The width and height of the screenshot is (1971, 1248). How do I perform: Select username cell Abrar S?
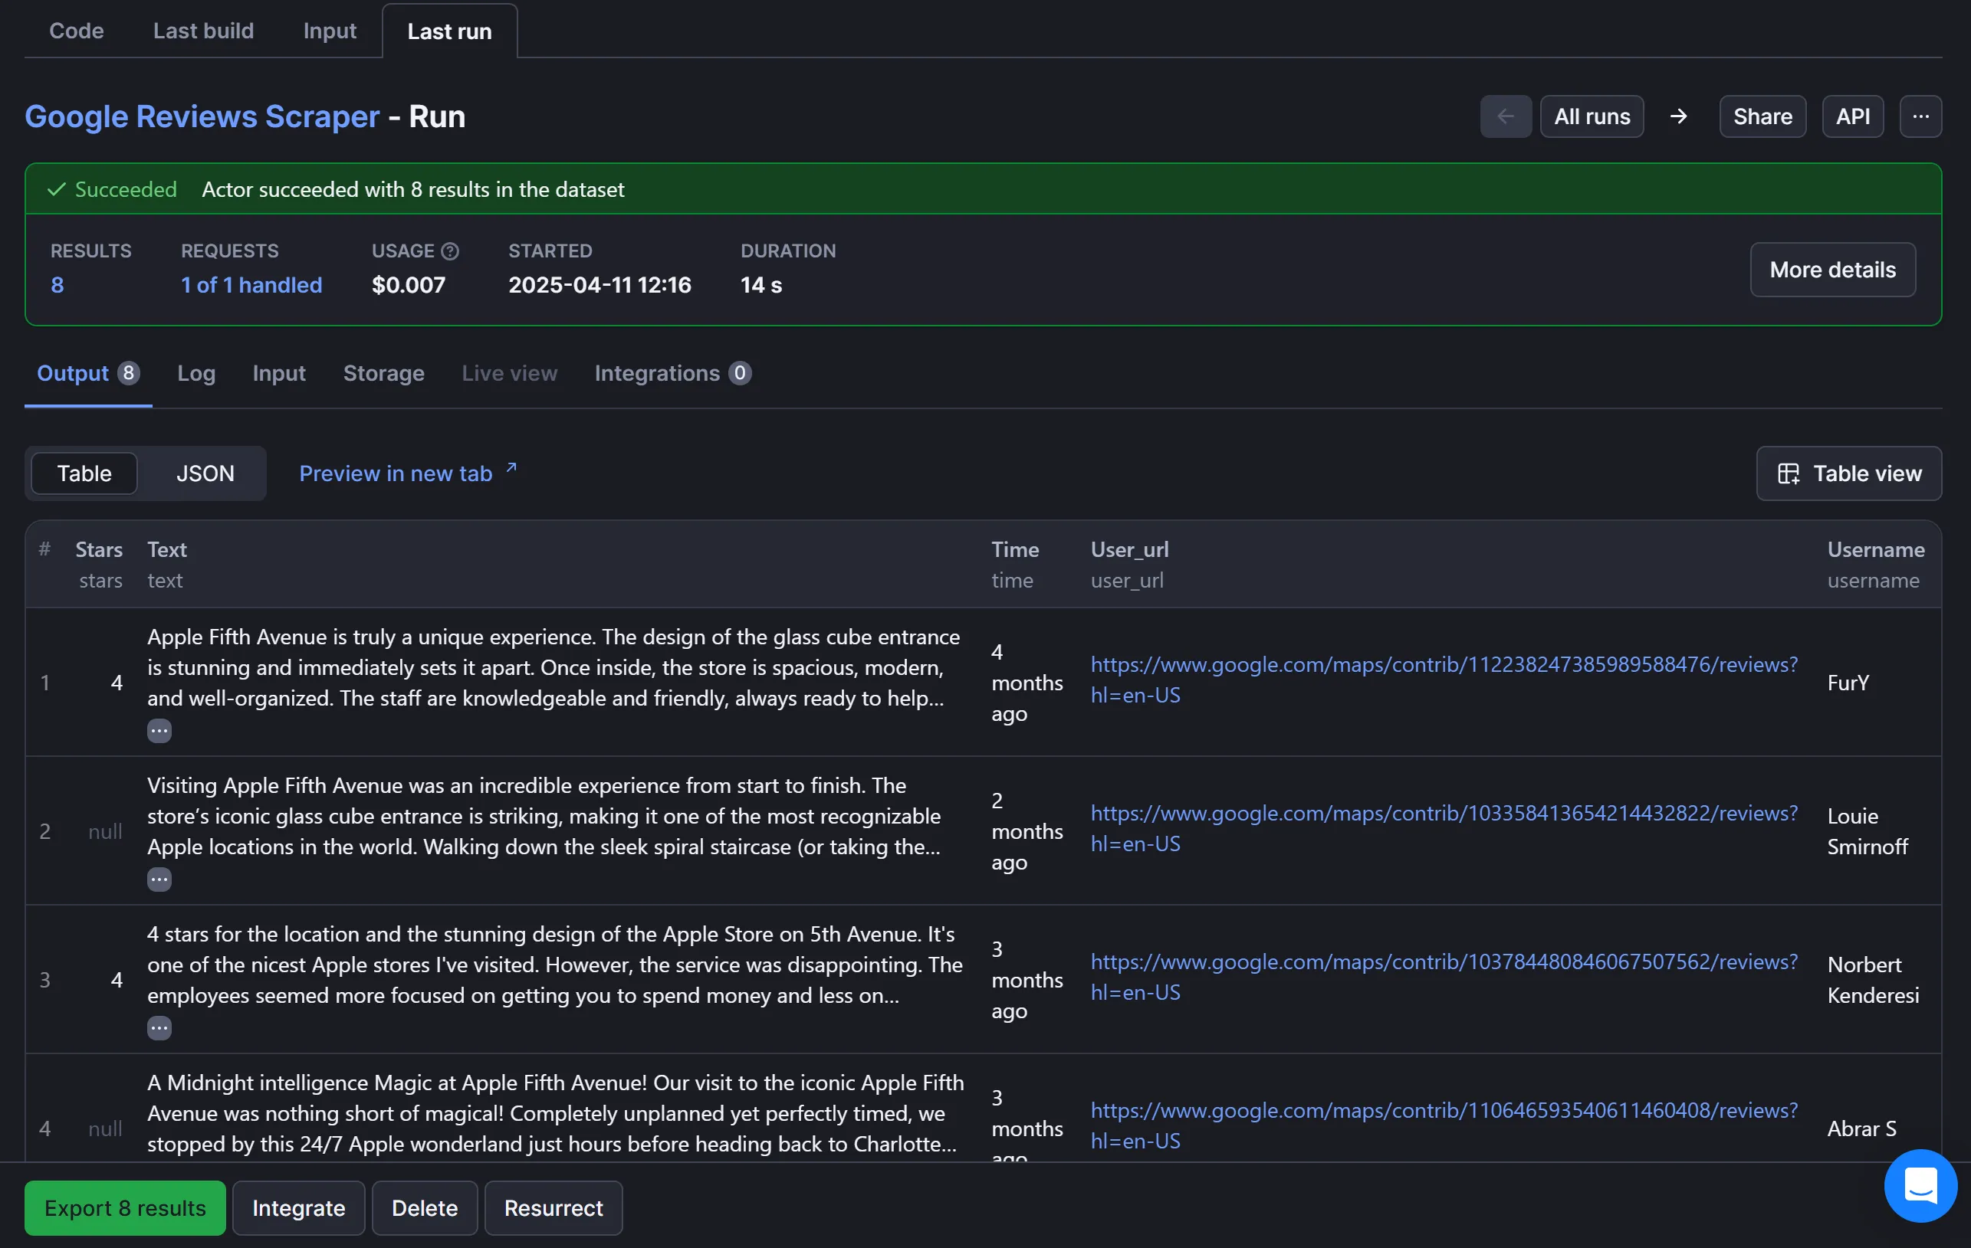tap(1861, 1128)
